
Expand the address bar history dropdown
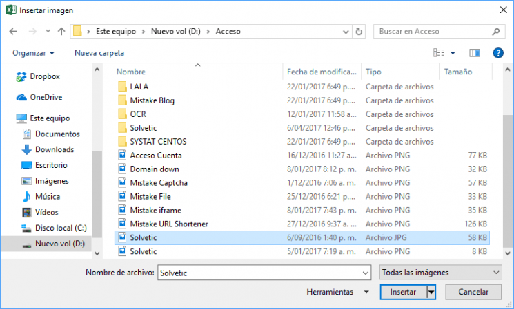[346, 32]
